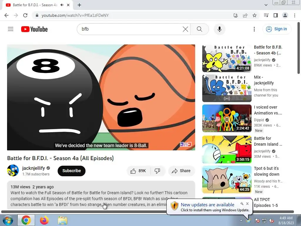
Task: Launch Firefox from taskbar
Action: [x=44, y=220]
